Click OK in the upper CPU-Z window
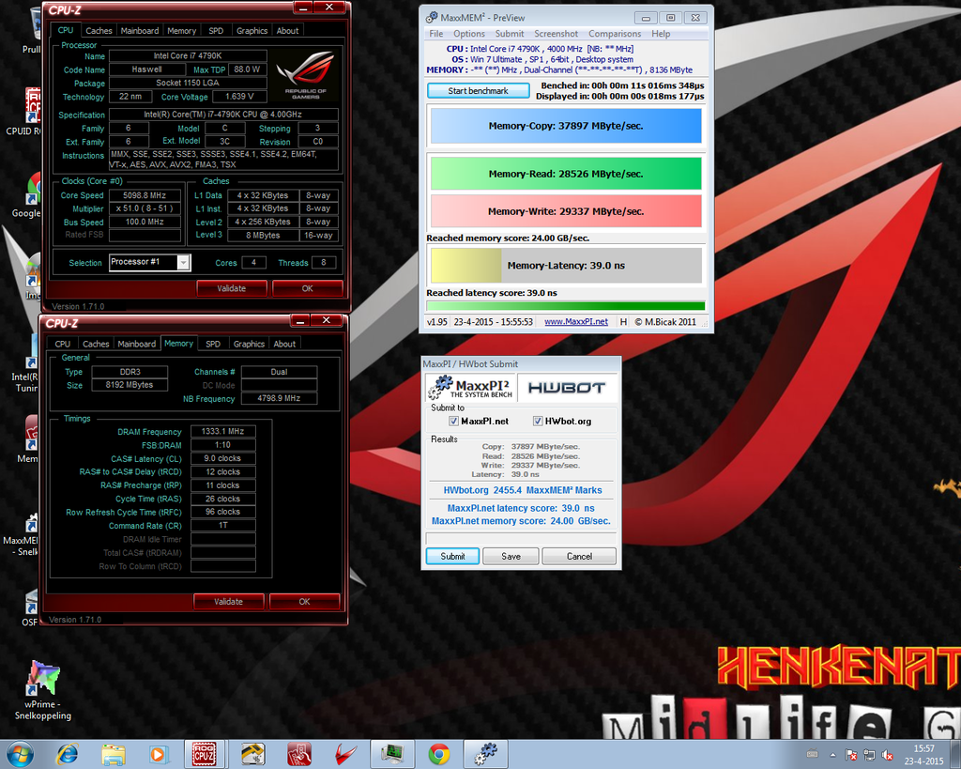The width and height of the screenshot is (961, 769). (x=307, y=288)
